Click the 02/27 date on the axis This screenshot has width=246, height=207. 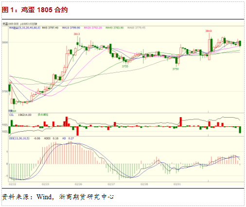(x=111, y=184)
